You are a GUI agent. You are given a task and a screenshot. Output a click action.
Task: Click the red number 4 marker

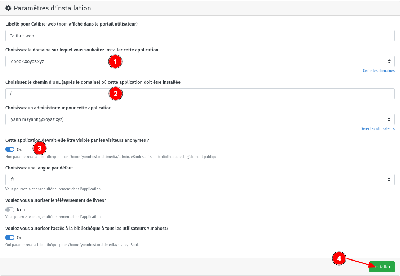(339, 258)
